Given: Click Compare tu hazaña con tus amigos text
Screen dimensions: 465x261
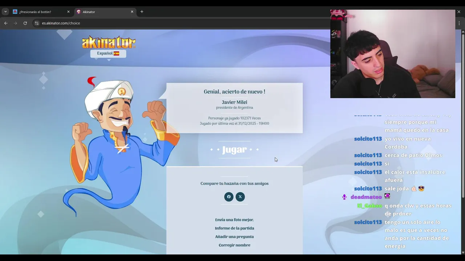Looking at the screenshot, I should click(x=234, y=183).
